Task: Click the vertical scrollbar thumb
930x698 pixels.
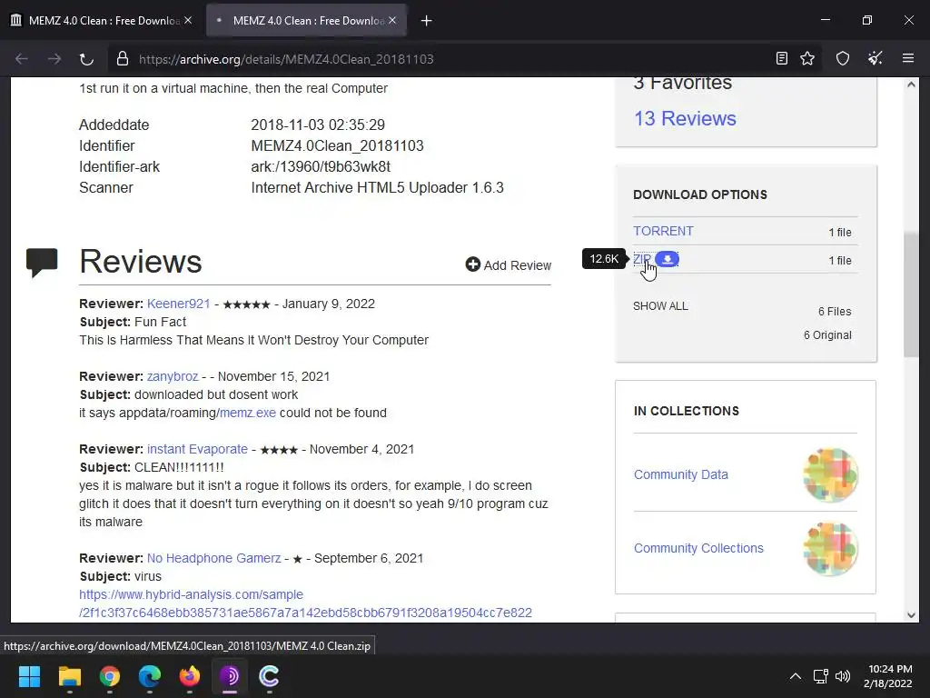Action: click(912, 294)
